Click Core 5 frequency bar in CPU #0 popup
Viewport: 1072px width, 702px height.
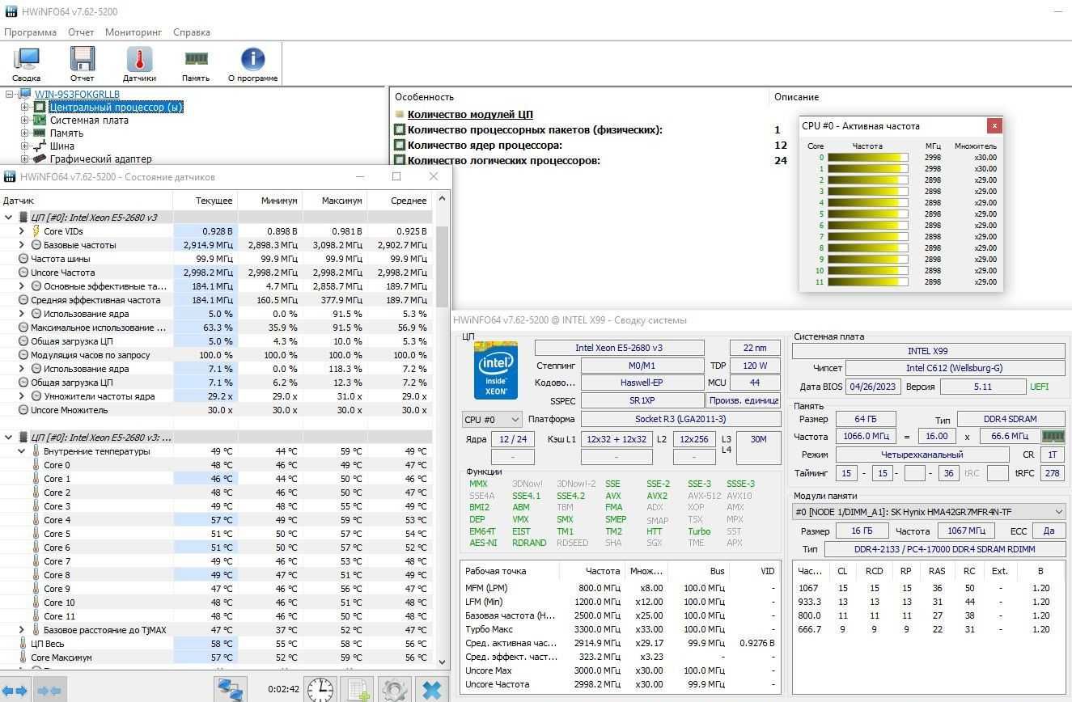coord(867,214)
